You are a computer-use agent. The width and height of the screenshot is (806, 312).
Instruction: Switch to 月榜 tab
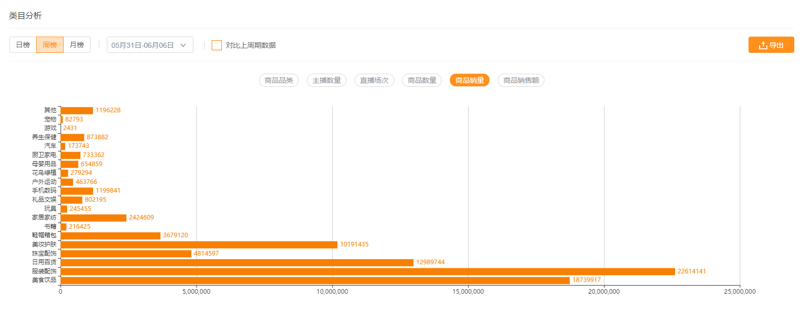tap(77, 45)
